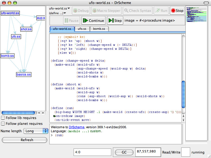This screenshot has width=211, height=158.
Task: Click the Read/Write status box
Action: [186, 152]
